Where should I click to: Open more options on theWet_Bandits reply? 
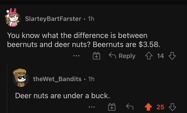point(92,107)
